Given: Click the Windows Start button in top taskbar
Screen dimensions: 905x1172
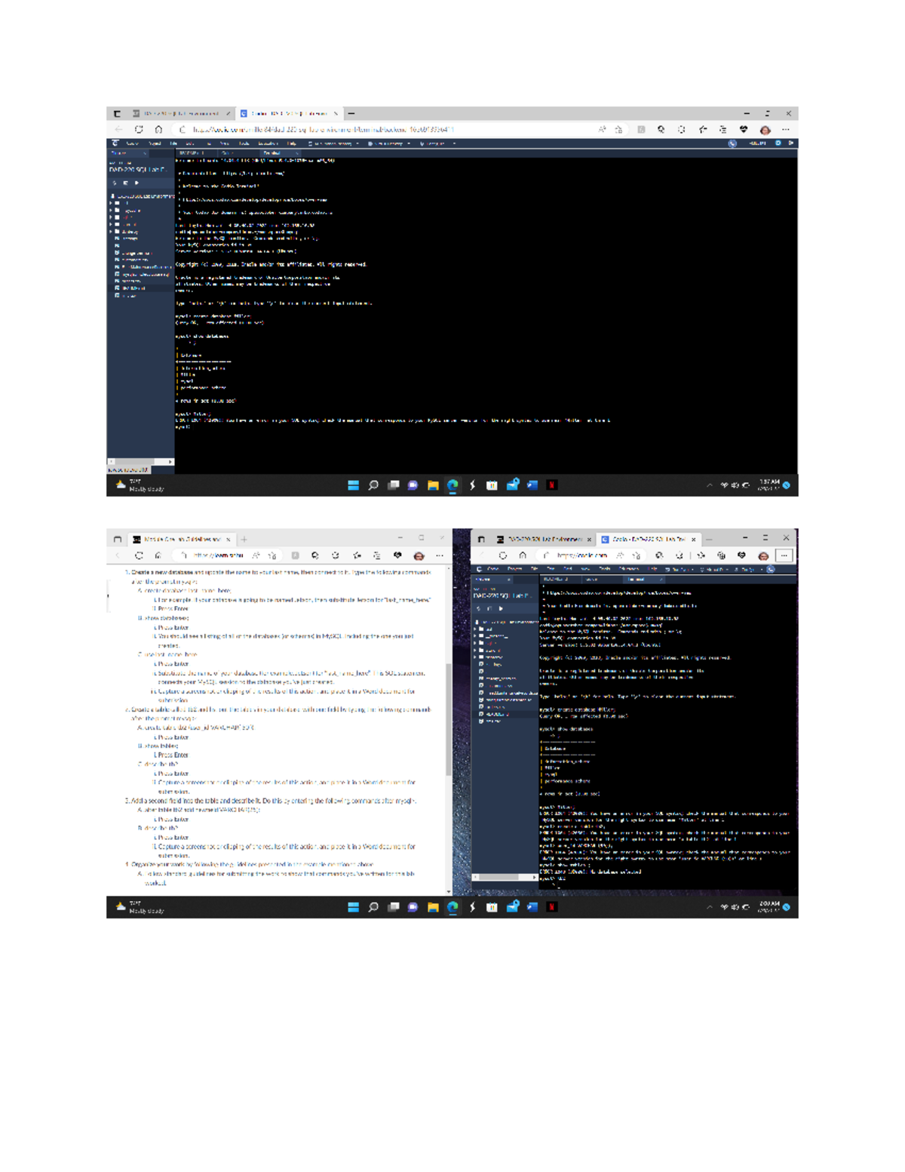Looking at the screenshot, I should pyautogui.click(x=353, y=485).
